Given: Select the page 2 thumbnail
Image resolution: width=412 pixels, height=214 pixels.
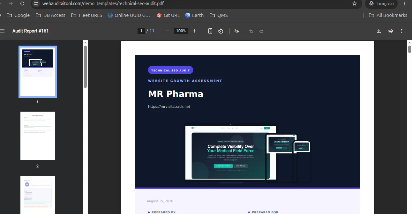Looking at the screenshot, I should click(x=38, y=136).
